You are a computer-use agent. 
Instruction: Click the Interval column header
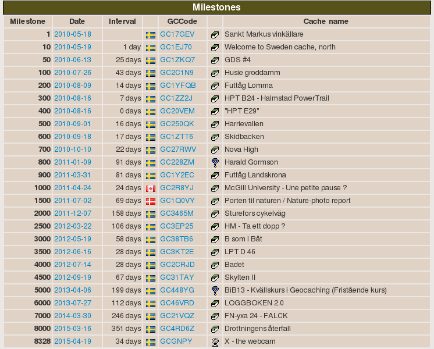point(122,22)
